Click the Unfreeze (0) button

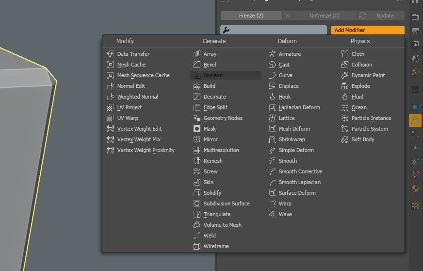pos(325,16)
